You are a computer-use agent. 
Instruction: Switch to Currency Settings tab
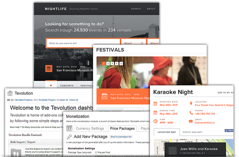90,128
